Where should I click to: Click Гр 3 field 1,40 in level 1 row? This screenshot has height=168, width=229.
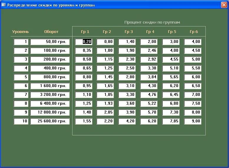click(x=127, y=42)
